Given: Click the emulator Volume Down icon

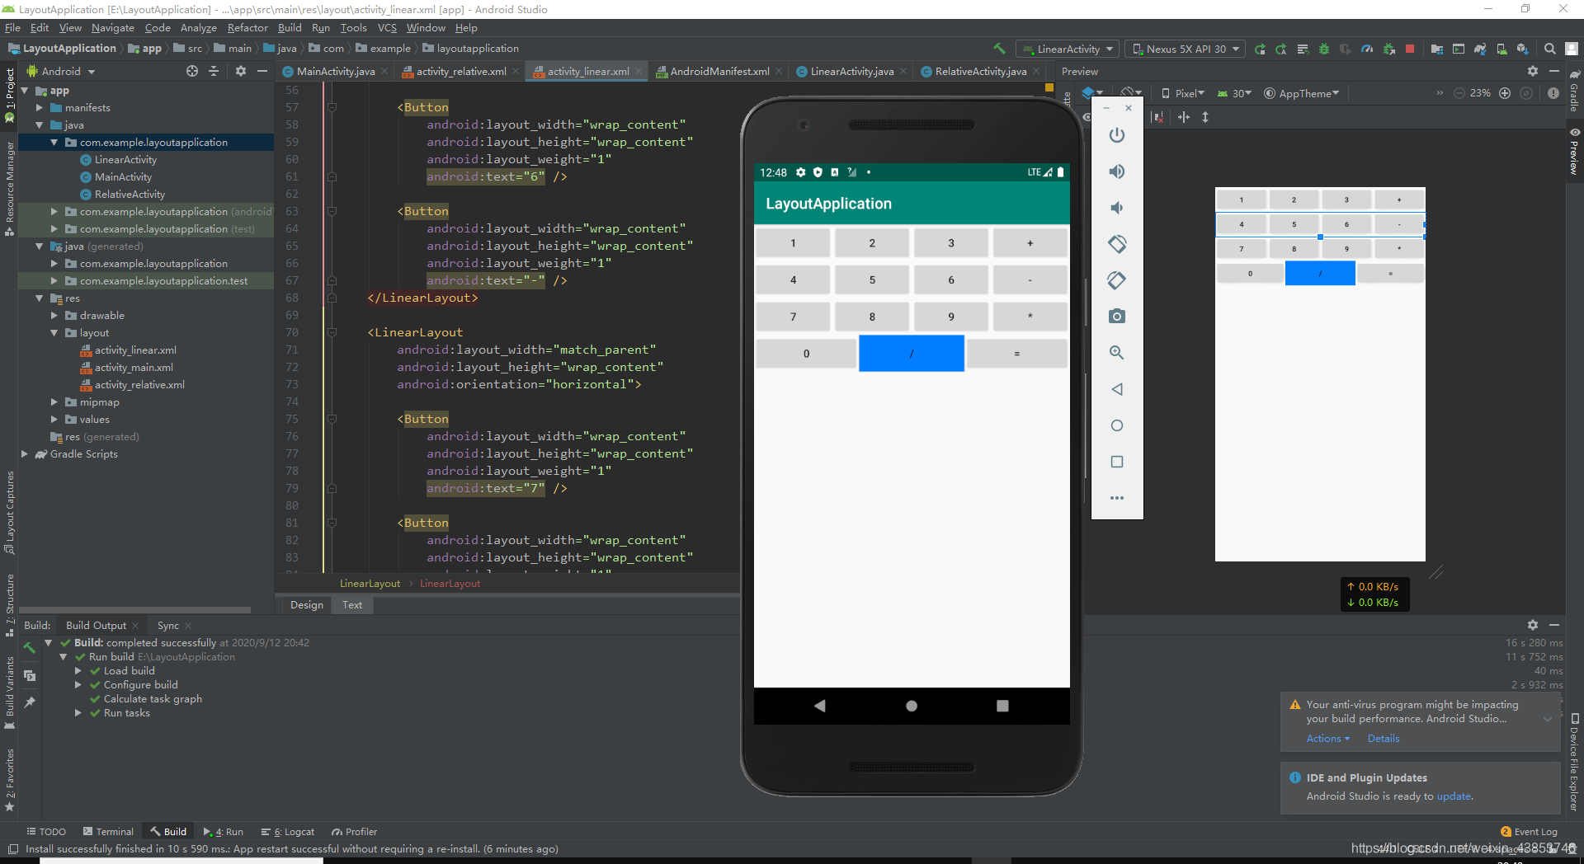Looking at the screenshot, I should click(1117, 208).
